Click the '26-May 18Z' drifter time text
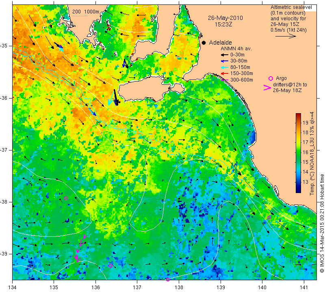This screenshot has height=292, width=325. [x=287, y=90]
